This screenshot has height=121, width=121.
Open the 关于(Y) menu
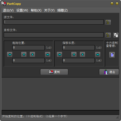(49, 10)
